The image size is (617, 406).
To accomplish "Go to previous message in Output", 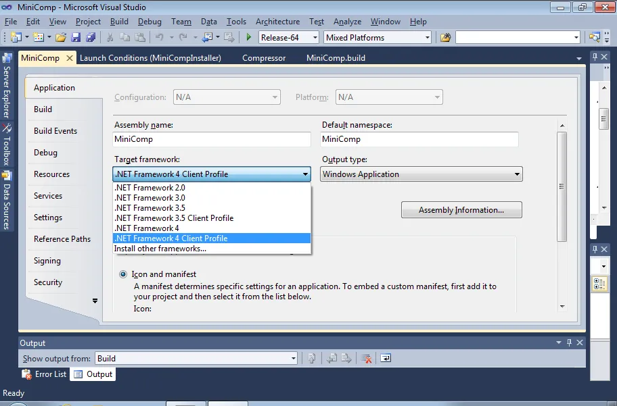I will [332, 358].
